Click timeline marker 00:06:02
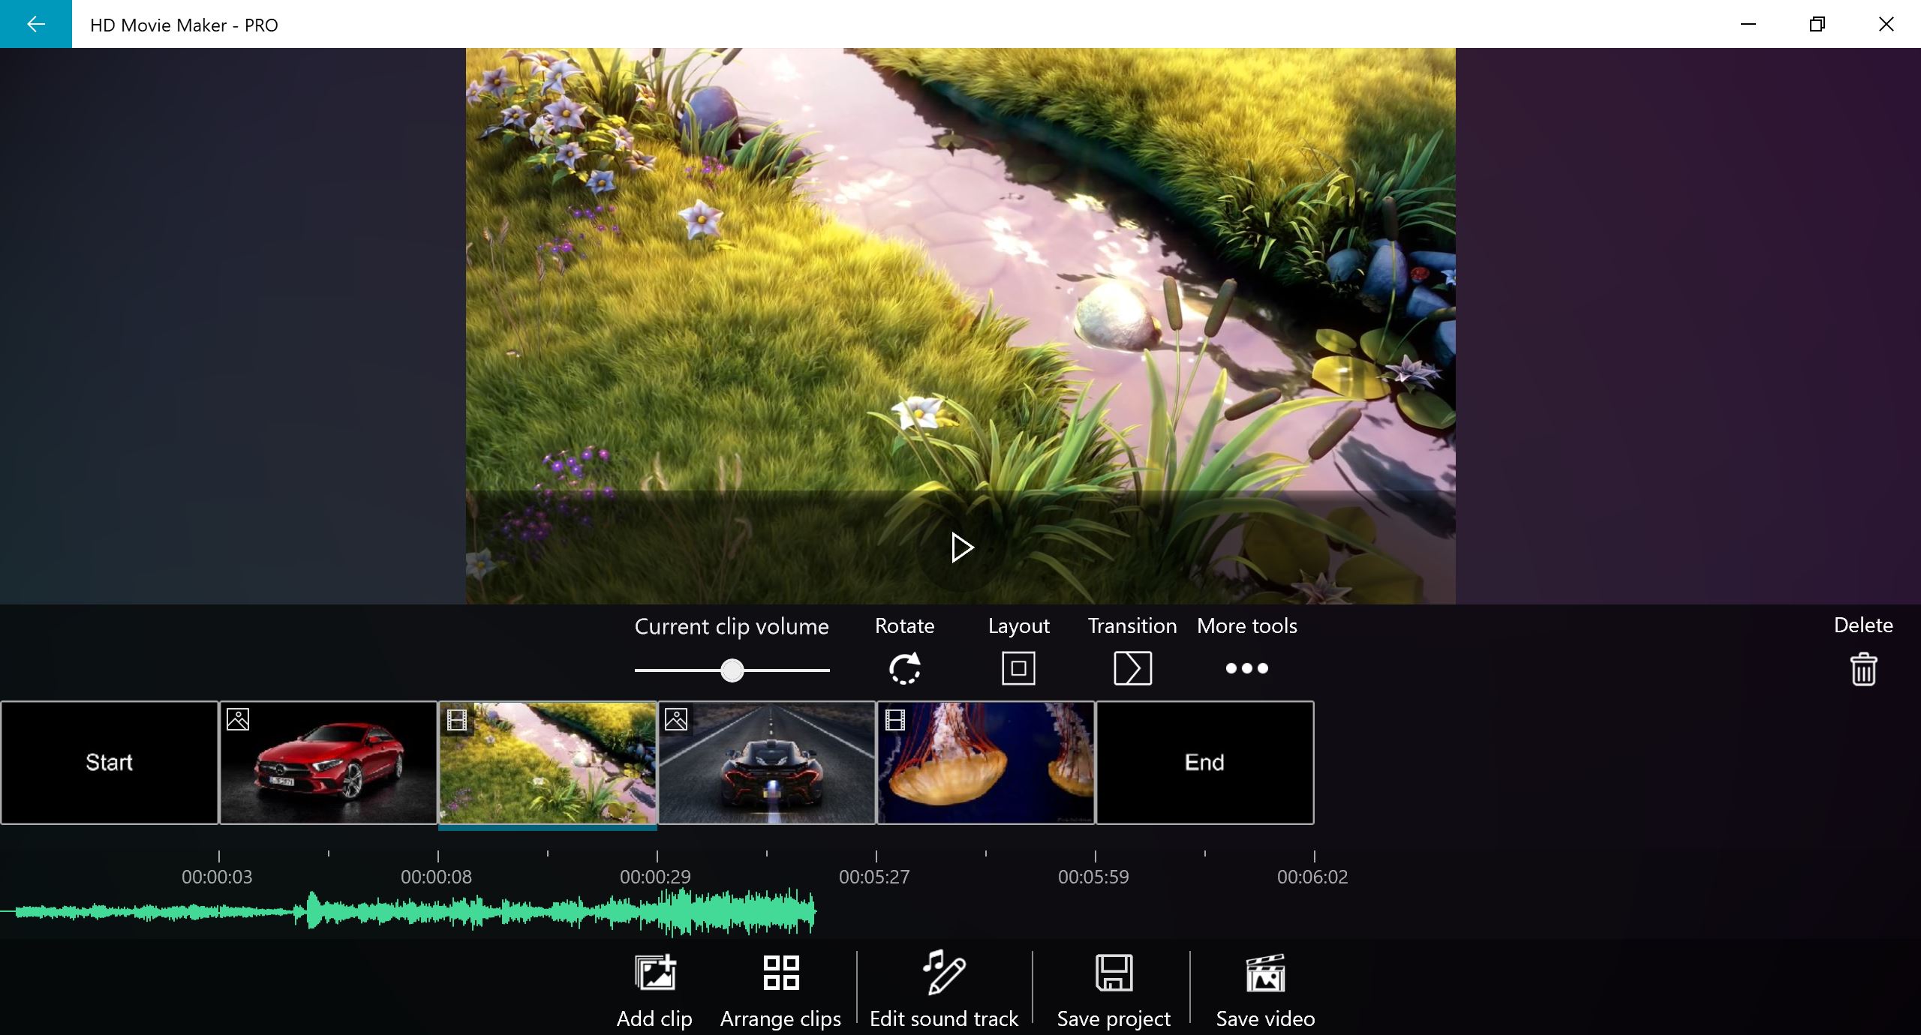1921x1035 pixels. pos(1313,877)
